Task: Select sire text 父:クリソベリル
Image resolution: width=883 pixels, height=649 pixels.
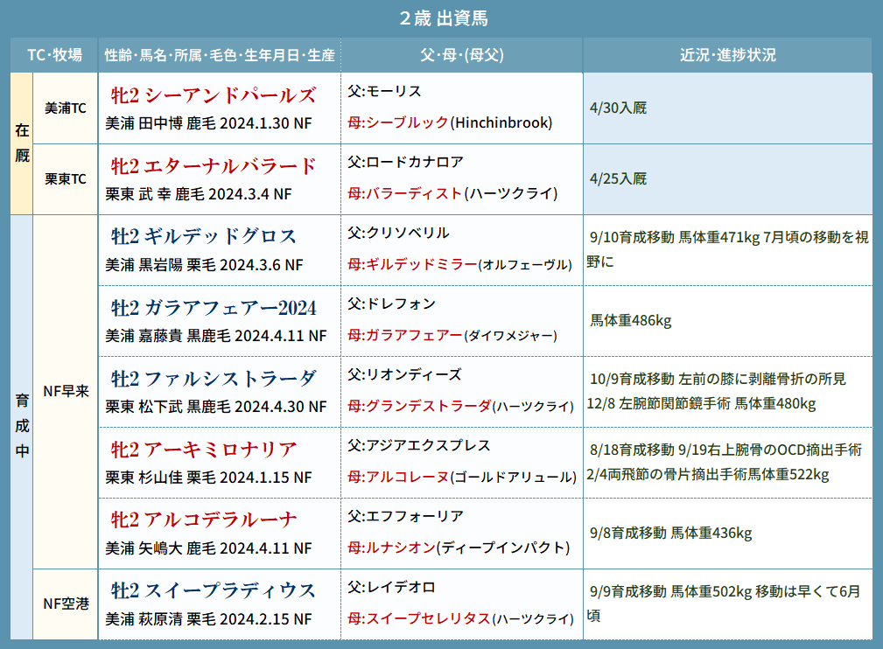Action: point(398,233)
